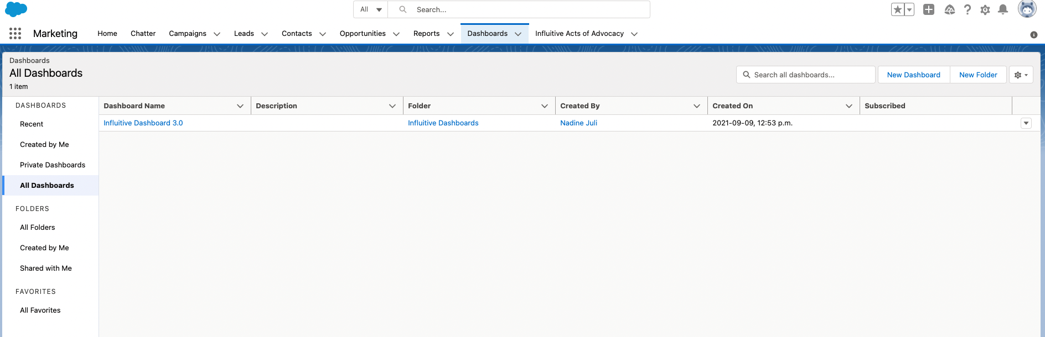Open the Opportunities tab

click(x=363, y=34)
